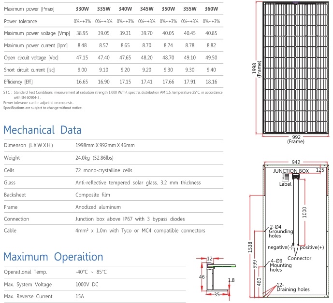333x303 pixels.
Task: Click the Vmp value 40.85
Action: click(x=211, y=33)
